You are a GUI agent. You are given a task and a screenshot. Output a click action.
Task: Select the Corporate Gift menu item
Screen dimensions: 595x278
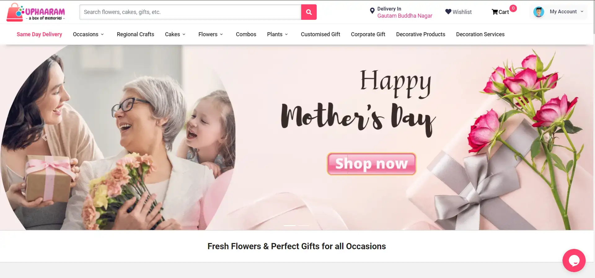368,34
